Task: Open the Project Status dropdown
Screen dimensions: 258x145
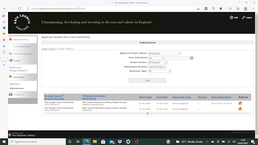Action: point(157,62)
